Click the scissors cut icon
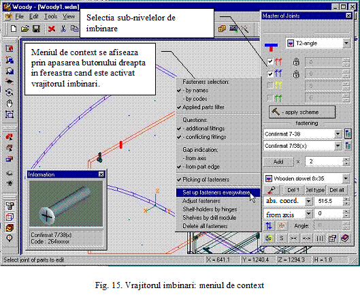This screenshot has width=360, height=299. point(63,29)
